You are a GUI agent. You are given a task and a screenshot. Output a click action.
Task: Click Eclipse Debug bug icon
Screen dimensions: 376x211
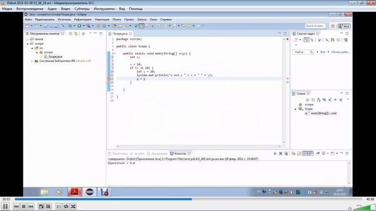[x=70, y=26]
